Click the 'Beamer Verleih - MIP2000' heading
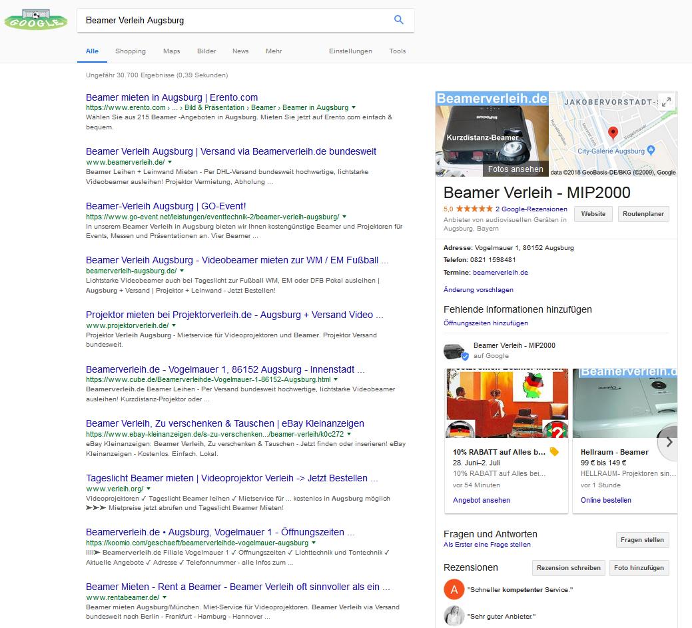Image resolution: width=692 pixels, height=628 pixels. [x=537, y=193]
